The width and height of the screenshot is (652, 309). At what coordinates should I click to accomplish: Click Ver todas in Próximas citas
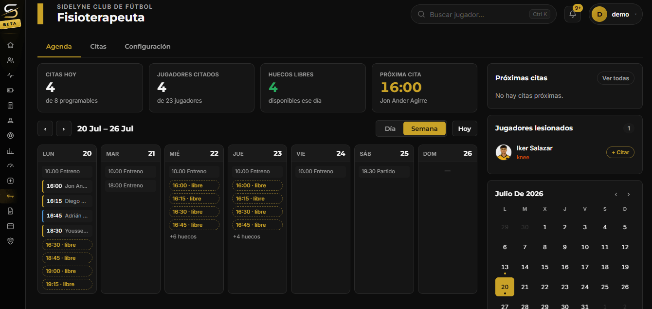point(616,78)
